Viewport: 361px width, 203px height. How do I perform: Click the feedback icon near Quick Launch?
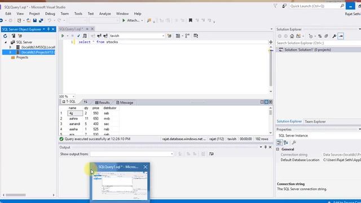[284, 6]
